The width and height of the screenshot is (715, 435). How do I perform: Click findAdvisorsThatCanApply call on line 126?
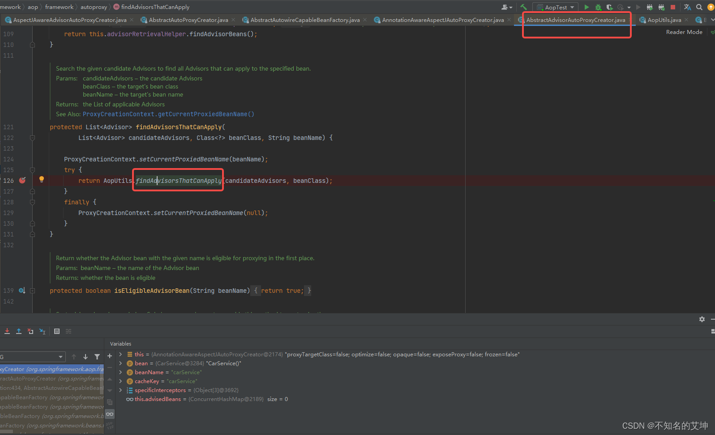pyautogui.click(x=179, y=181)
